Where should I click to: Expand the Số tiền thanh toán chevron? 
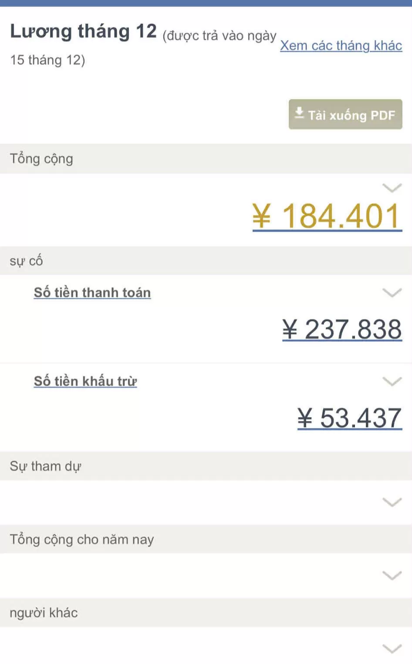pyautogui.click(x=392, y=292)
